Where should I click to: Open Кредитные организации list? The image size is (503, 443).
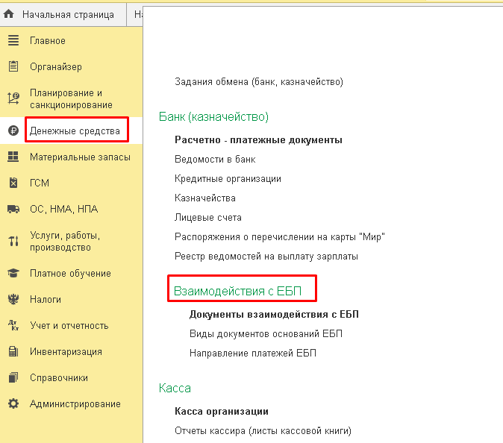[228, 178]
